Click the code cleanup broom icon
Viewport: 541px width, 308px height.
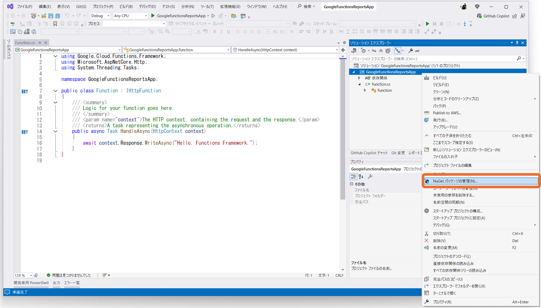click(x=105, y=275)
